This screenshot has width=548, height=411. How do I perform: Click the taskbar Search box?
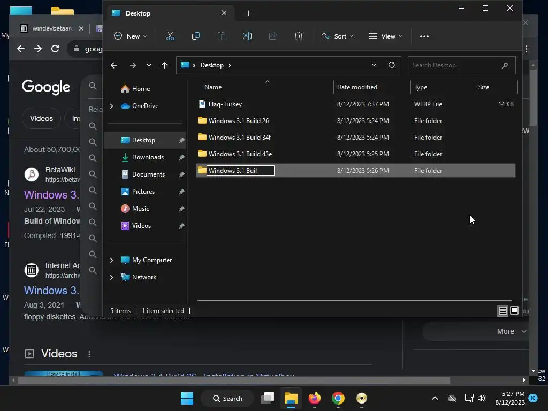(227, 398)
